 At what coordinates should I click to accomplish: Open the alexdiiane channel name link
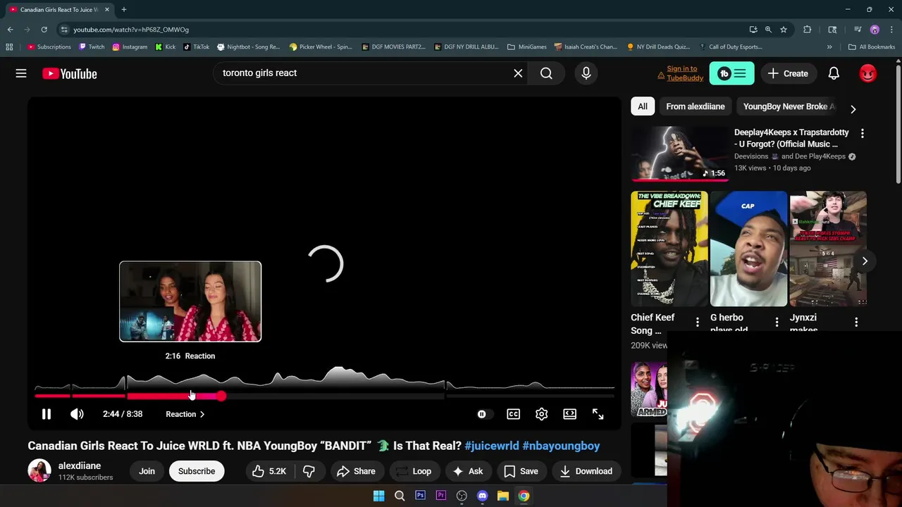[x=80, y=465]
